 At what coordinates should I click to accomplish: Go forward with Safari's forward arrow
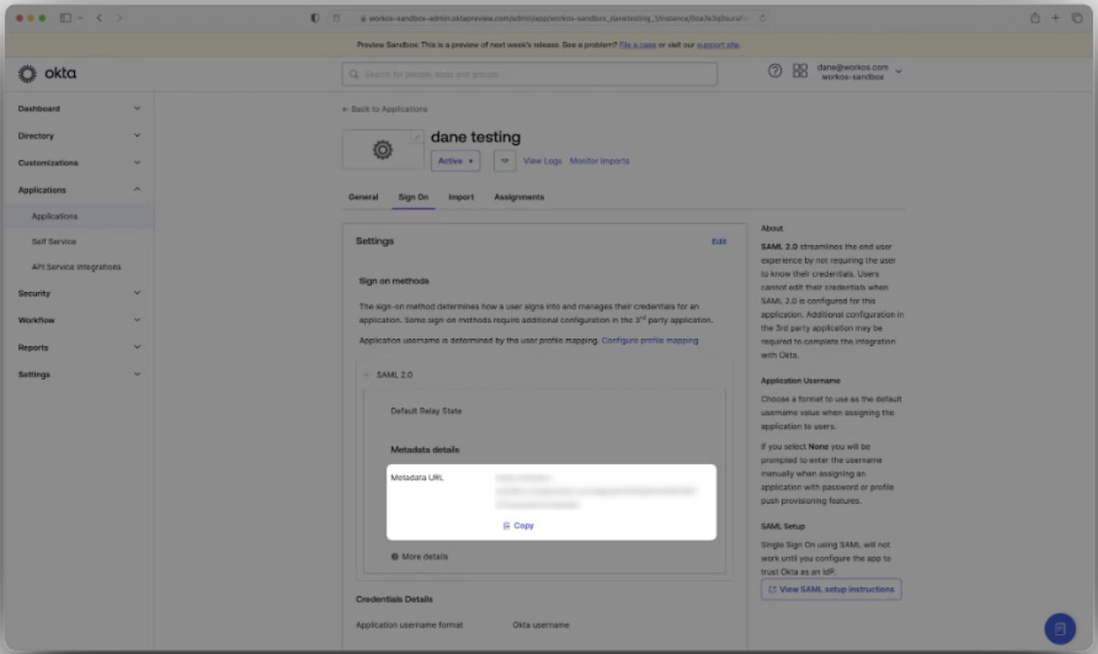point(119,18)
